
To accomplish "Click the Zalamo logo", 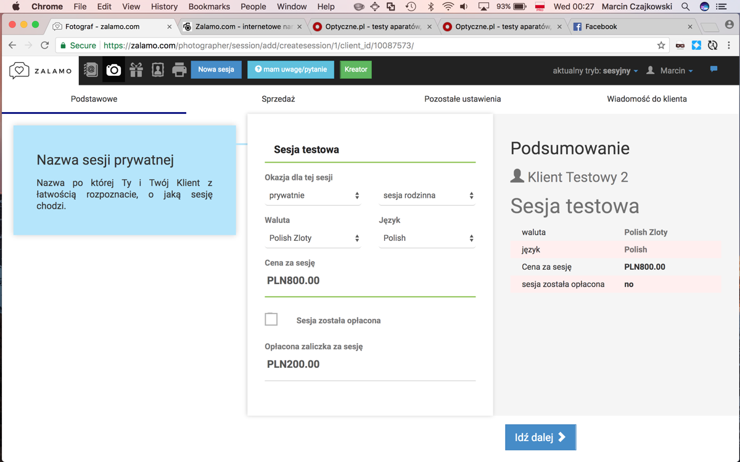I will (x=41, y=70).
